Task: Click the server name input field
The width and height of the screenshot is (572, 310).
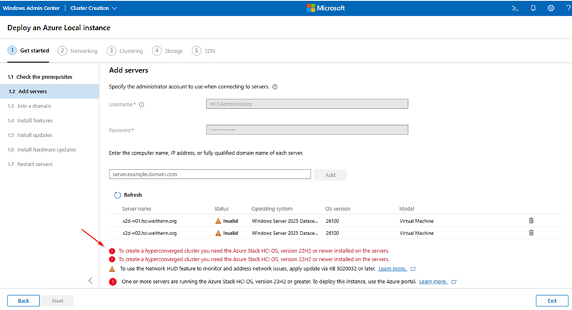Action: pos(209,174)
